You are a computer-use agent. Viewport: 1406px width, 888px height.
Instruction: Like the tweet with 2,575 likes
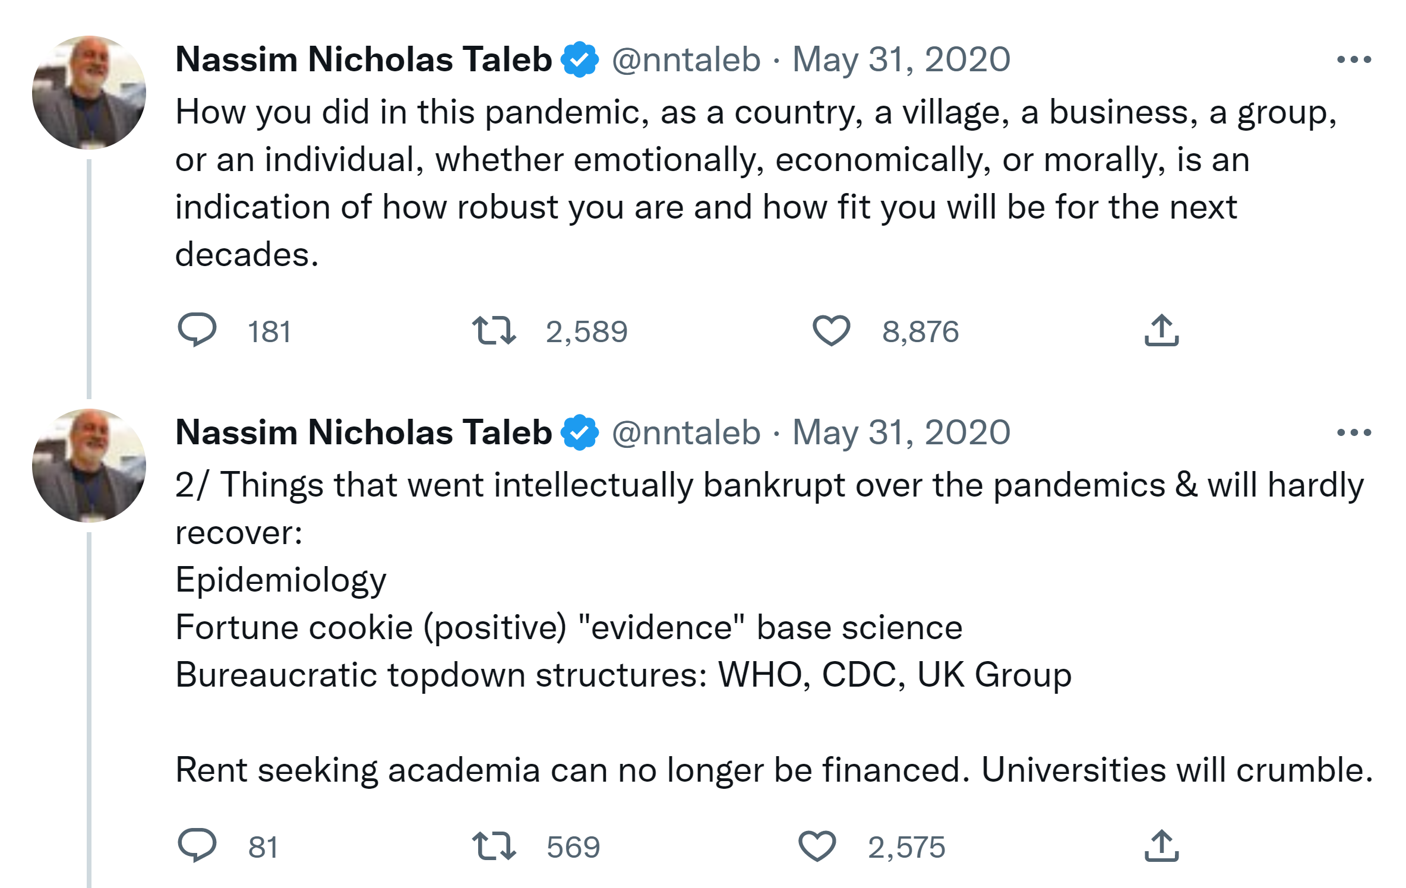click(817, 846)
